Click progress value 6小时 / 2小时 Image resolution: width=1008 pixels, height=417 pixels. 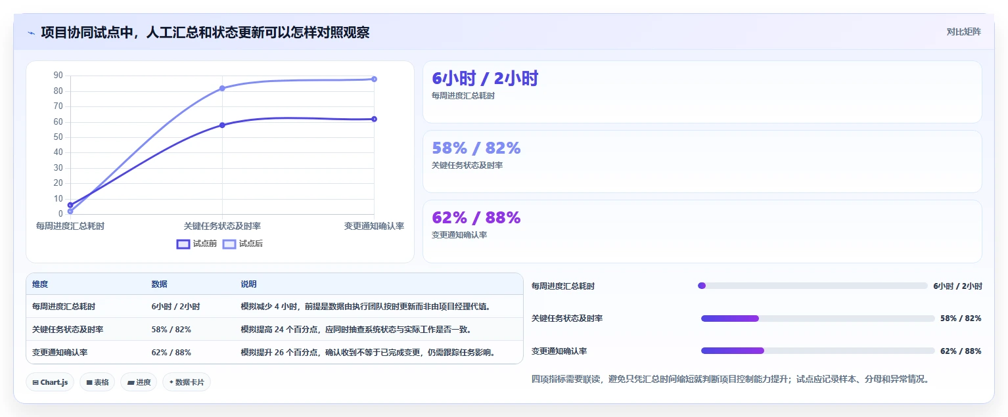(957, 286)
